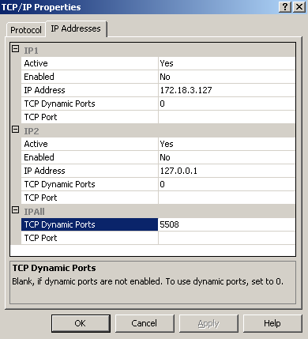Click the empty IPAll TCP Port field
Viewport: 308px width, 339px height.
(227, 238)
